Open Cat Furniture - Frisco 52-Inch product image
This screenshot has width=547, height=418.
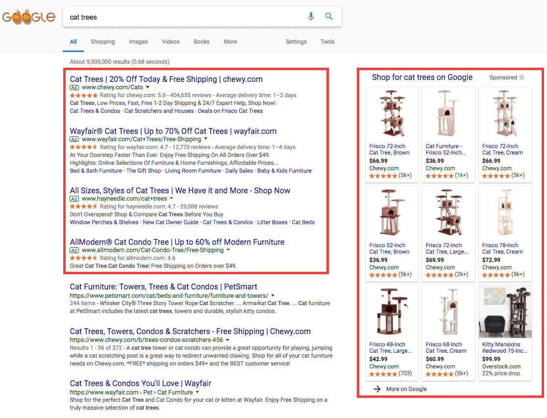448,113
